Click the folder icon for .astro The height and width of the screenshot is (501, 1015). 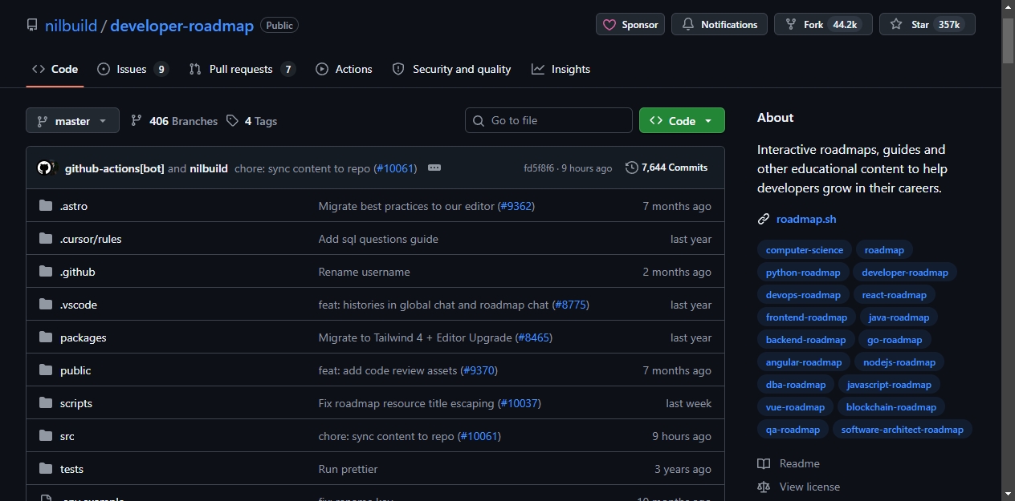[46, 206]
